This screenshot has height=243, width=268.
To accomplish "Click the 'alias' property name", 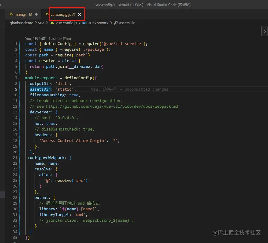I will point(45,175).
